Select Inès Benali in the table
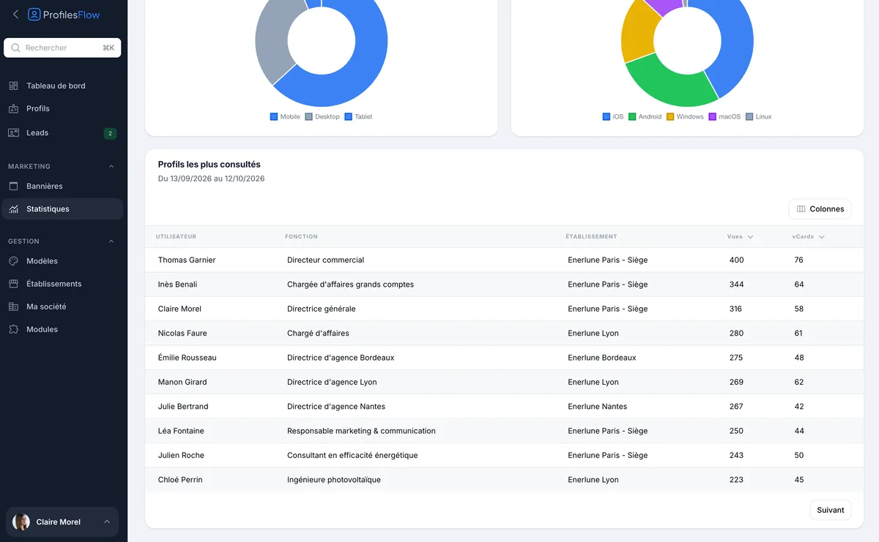The width and height of the screenshot is (879, 542). (x=177, y=285)
